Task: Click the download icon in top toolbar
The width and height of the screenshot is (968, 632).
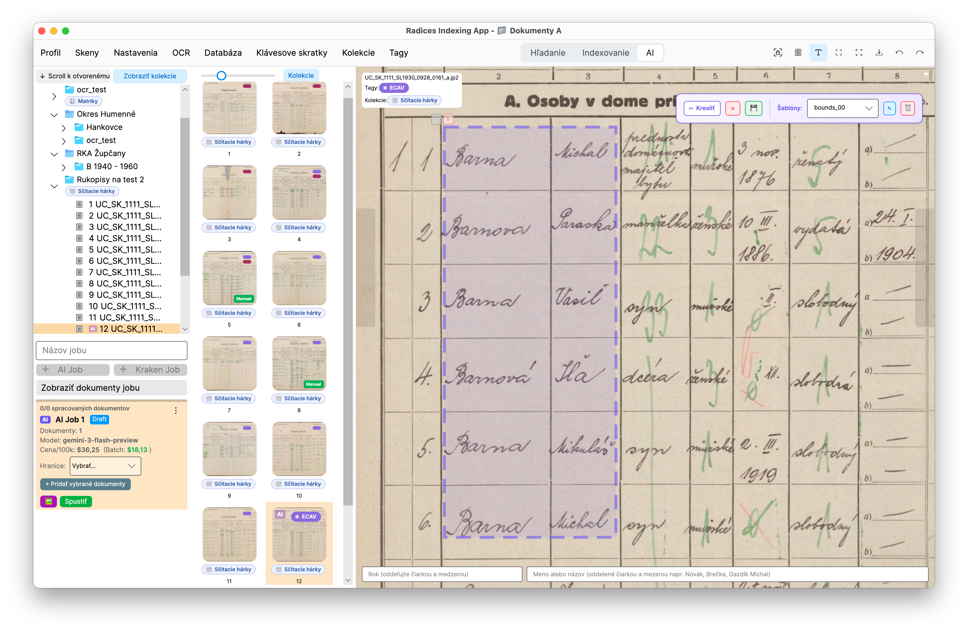Action: [x=879, y=53]
